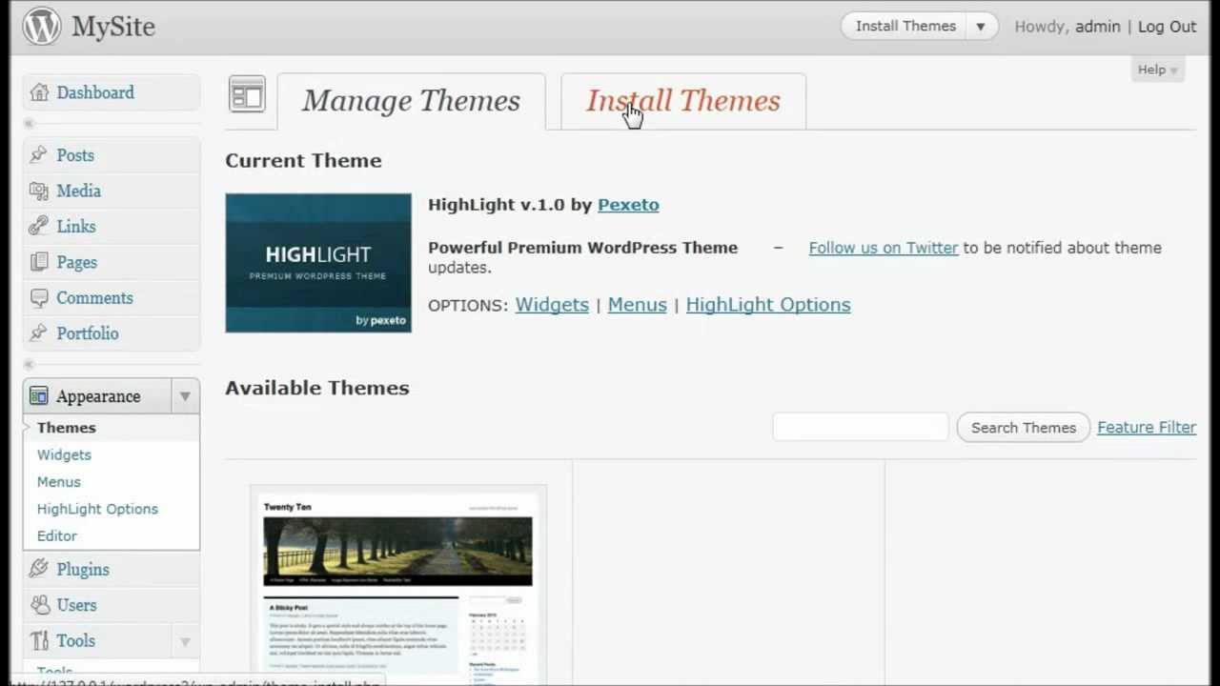Click the Portfolio pin icon

(38, 333)
